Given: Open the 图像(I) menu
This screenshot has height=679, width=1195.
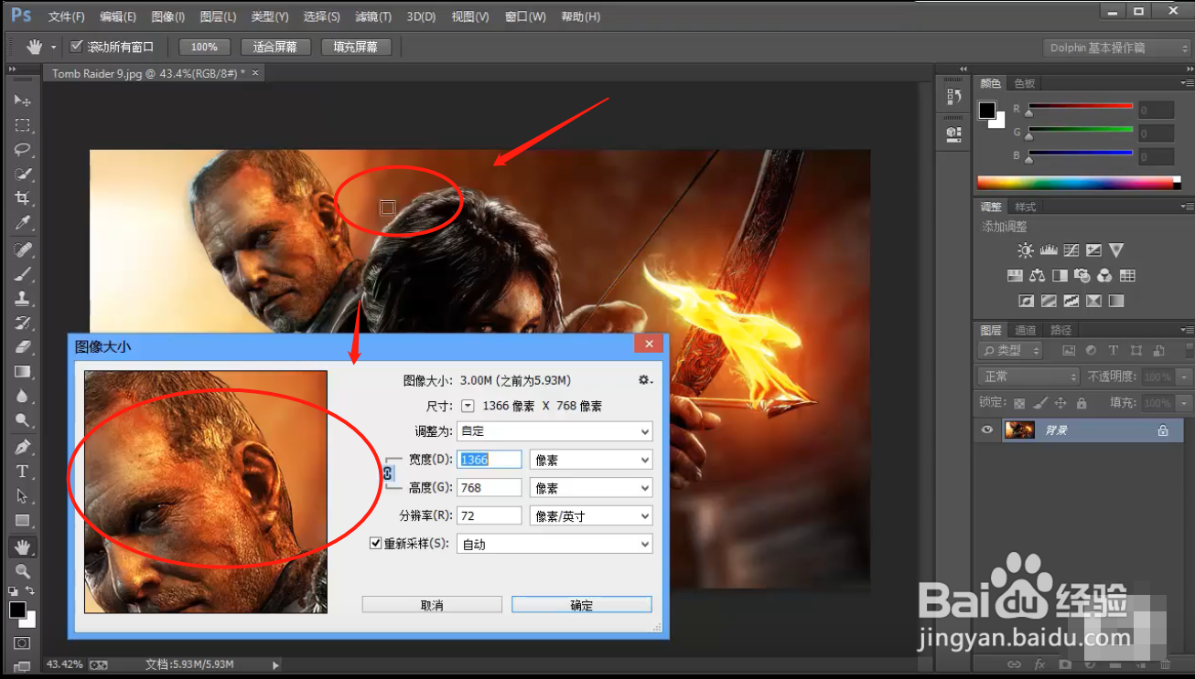Looking at the screenshot, I should pos(167,16).
